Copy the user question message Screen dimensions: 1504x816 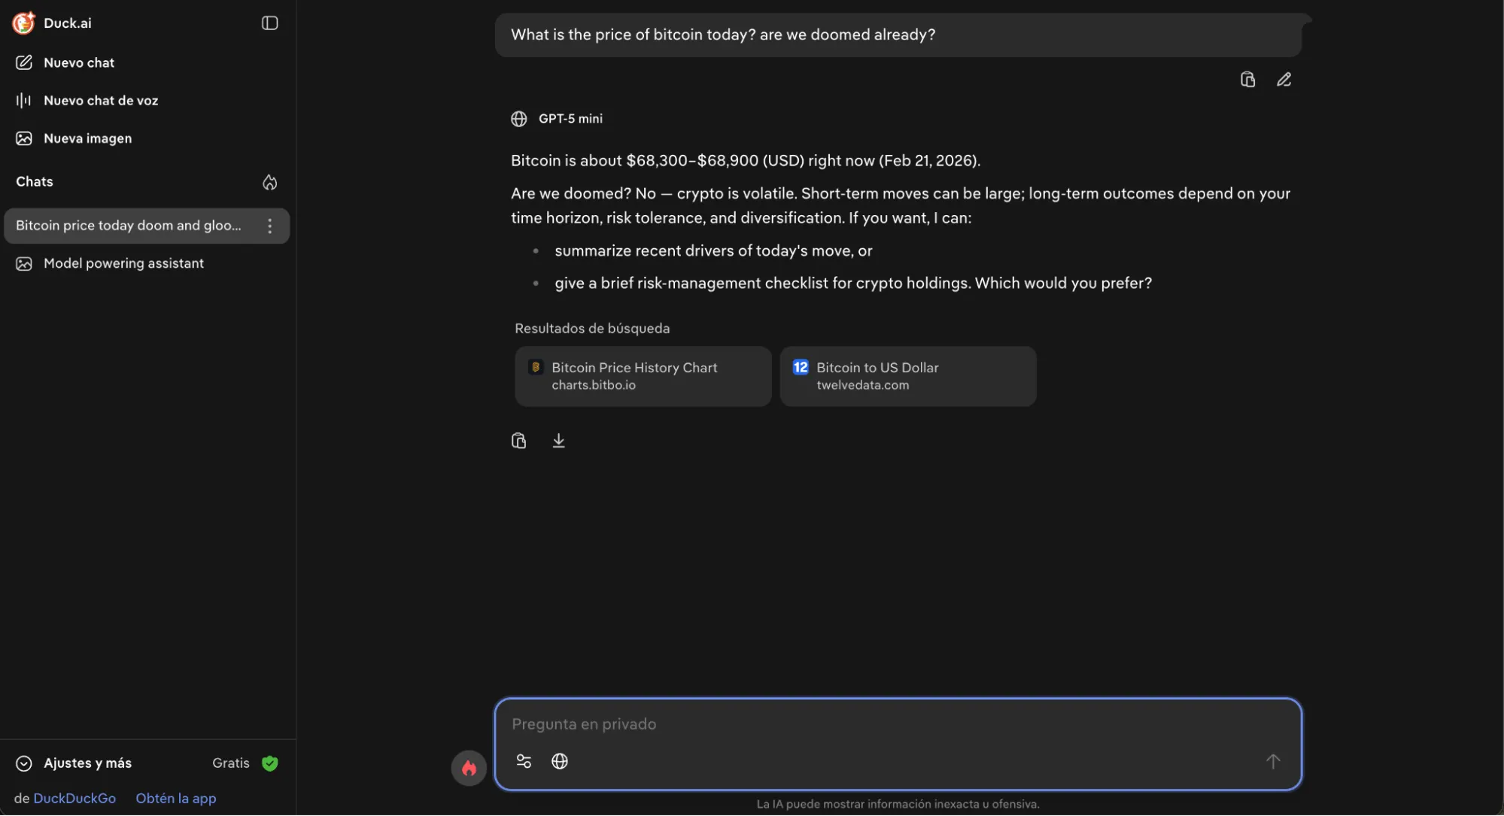1247,80
